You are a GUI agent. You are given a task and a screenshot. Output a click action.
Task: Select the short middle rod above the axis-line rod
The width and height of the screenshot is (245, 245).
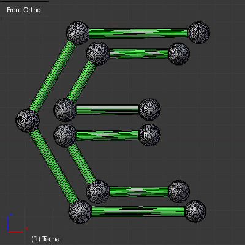click(x=108, y=110)
